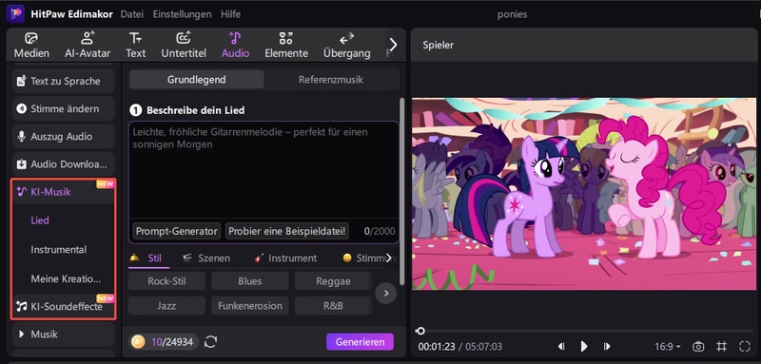Image resolution: width=761 pixels, height=364 pixels.
Task: Click the Generieren button
Action: click(x=361, y=342)
